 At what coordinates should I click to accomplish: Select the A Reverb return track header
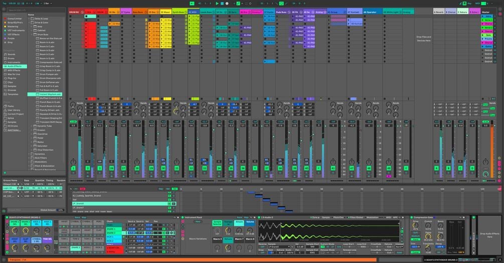pyautogui.click(x=439, y=12)
